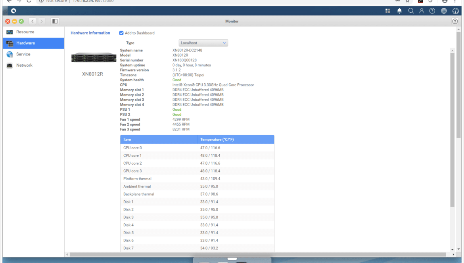This screenshot has width=464, height=263.
Task: Click the Temperature column header
Action: pos(236,140)
